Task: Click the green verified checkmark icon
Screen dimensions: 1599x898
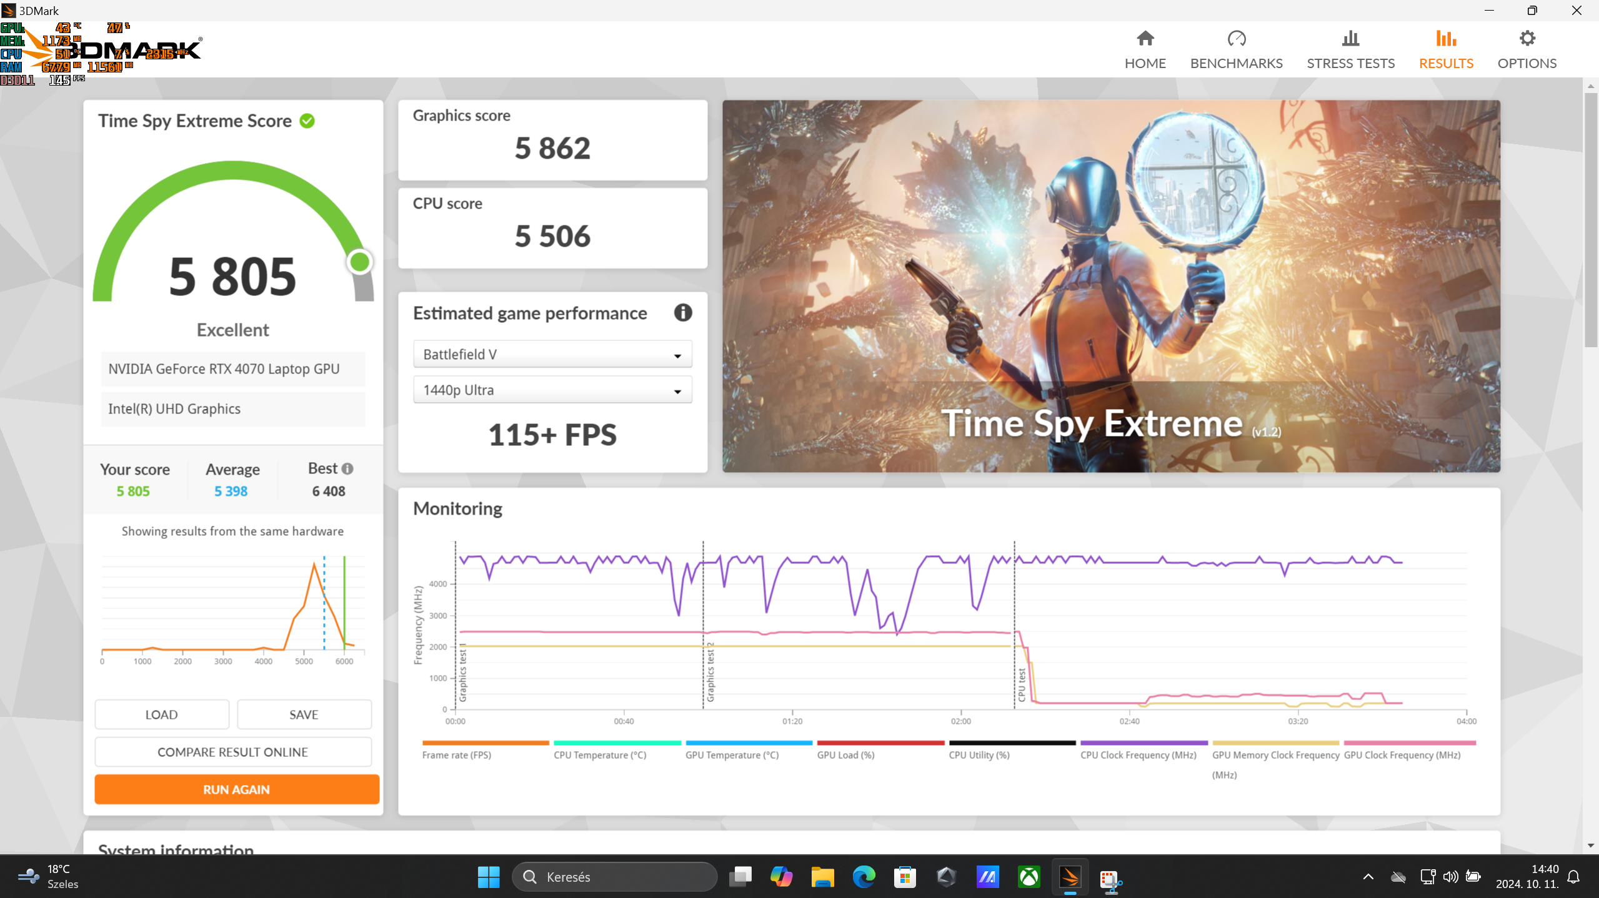Action: (307, 121)
